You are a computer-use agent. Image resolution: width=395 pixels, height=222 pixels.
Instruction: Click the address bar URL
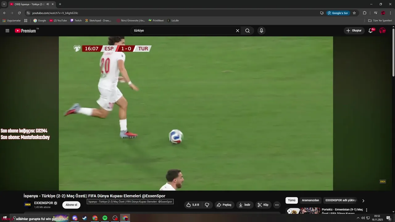[55, 13]
